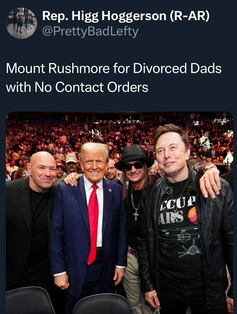Click the beige cap in the crowd
237x314 pixels.
click(71, 158)
